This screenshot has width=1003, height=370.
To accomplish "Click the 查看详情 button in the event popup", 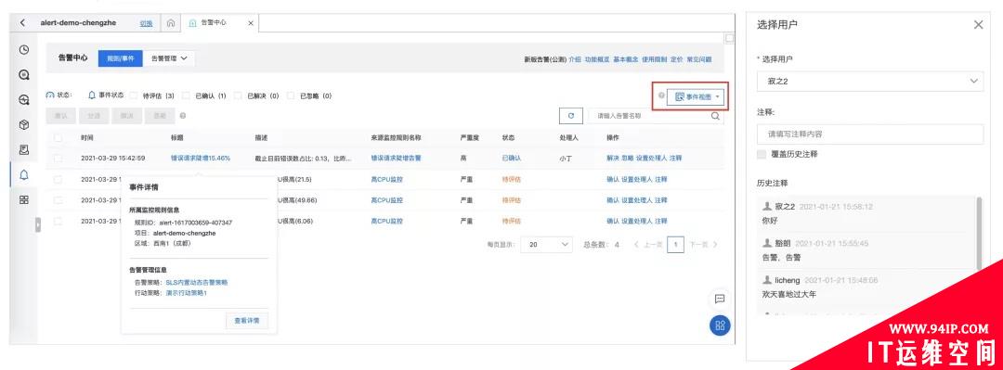I will pos(247,321).
